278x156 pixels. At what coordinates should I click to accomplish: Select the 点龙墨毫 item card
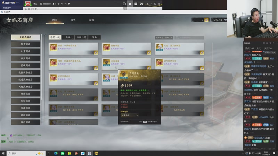[x=126, y=64]
